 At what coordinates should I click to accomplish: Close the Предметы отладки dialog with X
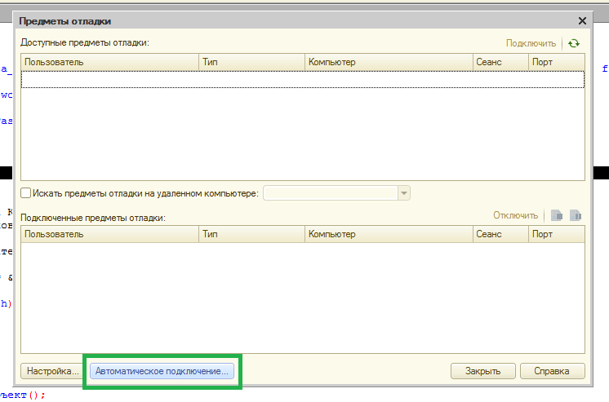click(582, 21)
